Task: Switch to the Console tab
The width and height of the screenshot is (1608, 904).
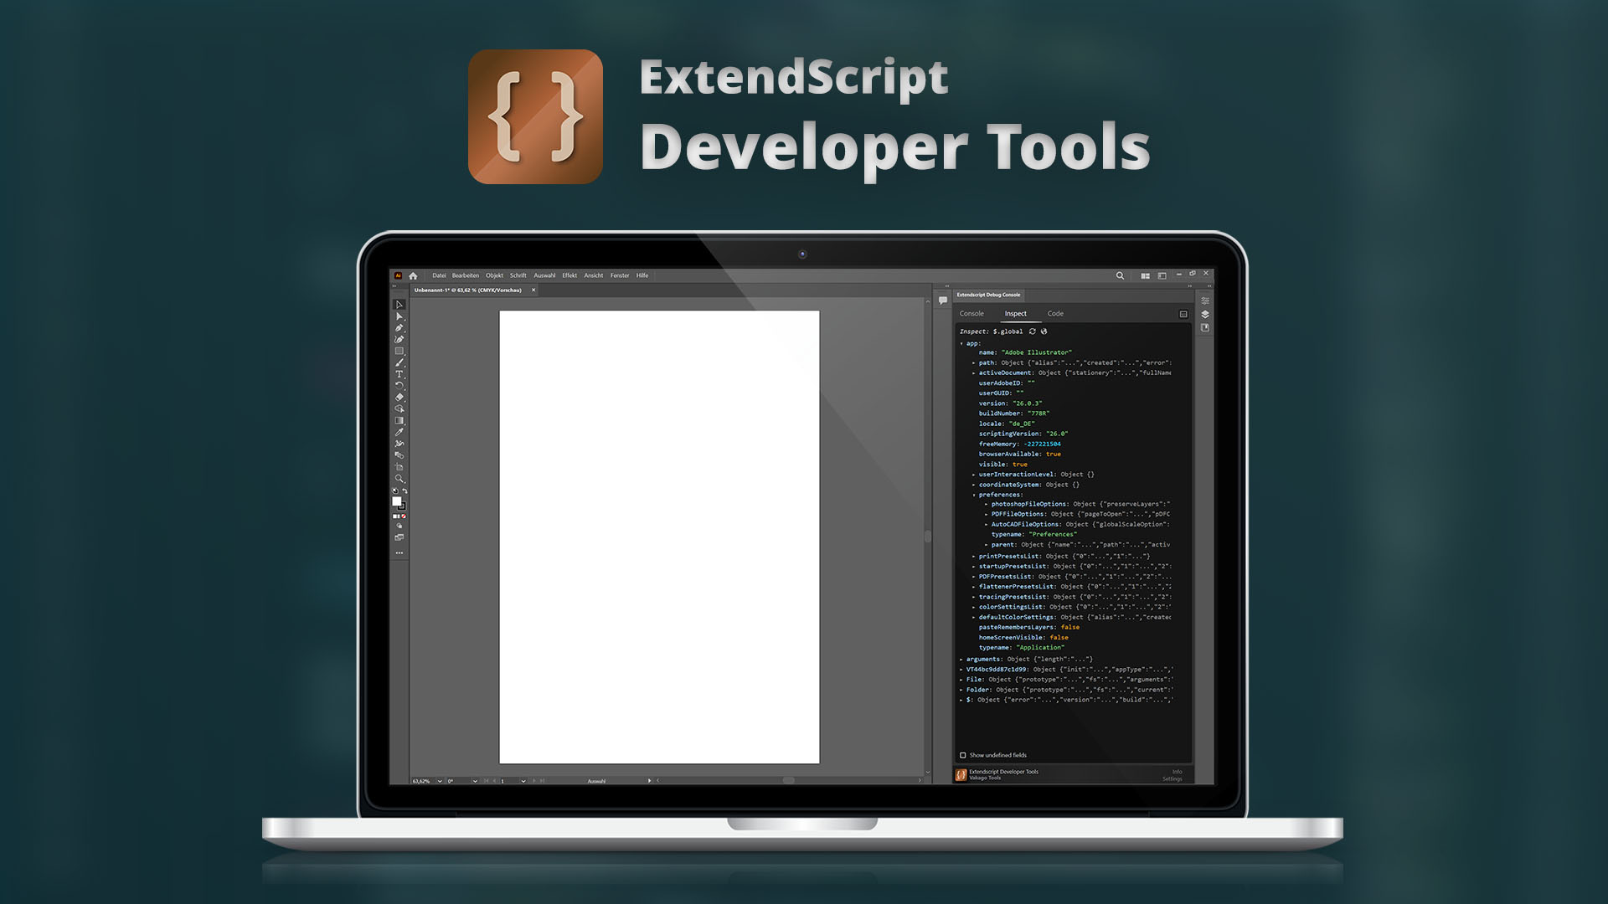Action: point(971,314)
